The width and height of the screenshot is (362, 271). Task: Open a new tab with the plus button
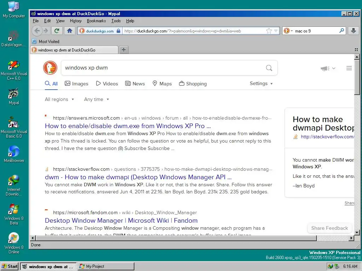pyautogui.click(x=124, y=49)
